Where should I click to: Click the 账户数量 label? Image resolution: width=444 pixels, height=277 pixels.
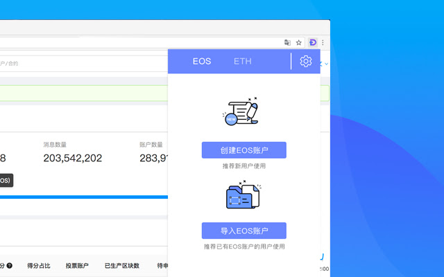pyautogui.click(x=151, y=145)
